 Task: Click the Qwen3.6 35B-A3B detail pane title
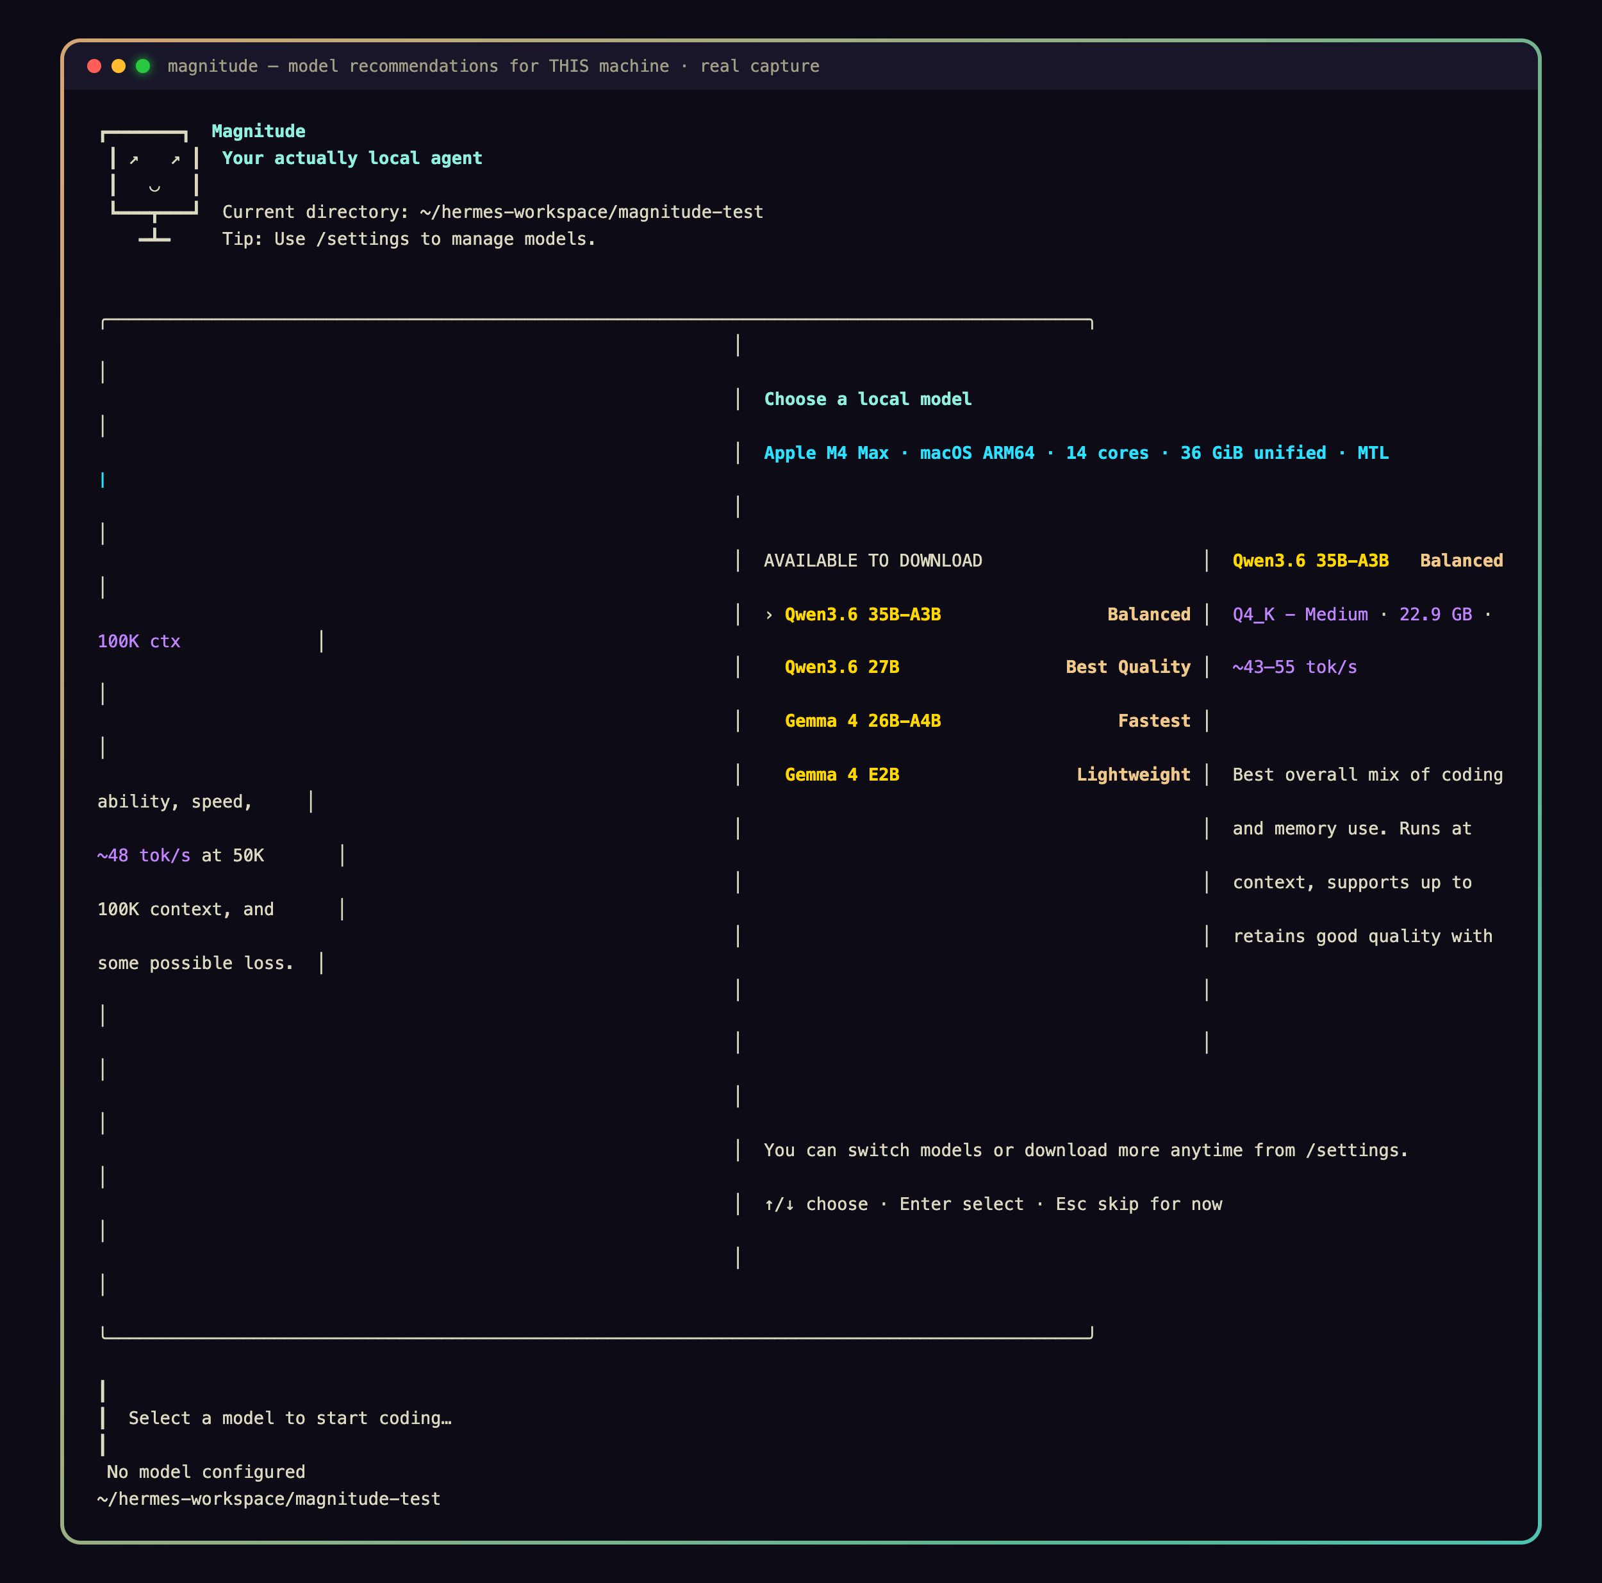pyautogui.click(x=1310, y=561)
